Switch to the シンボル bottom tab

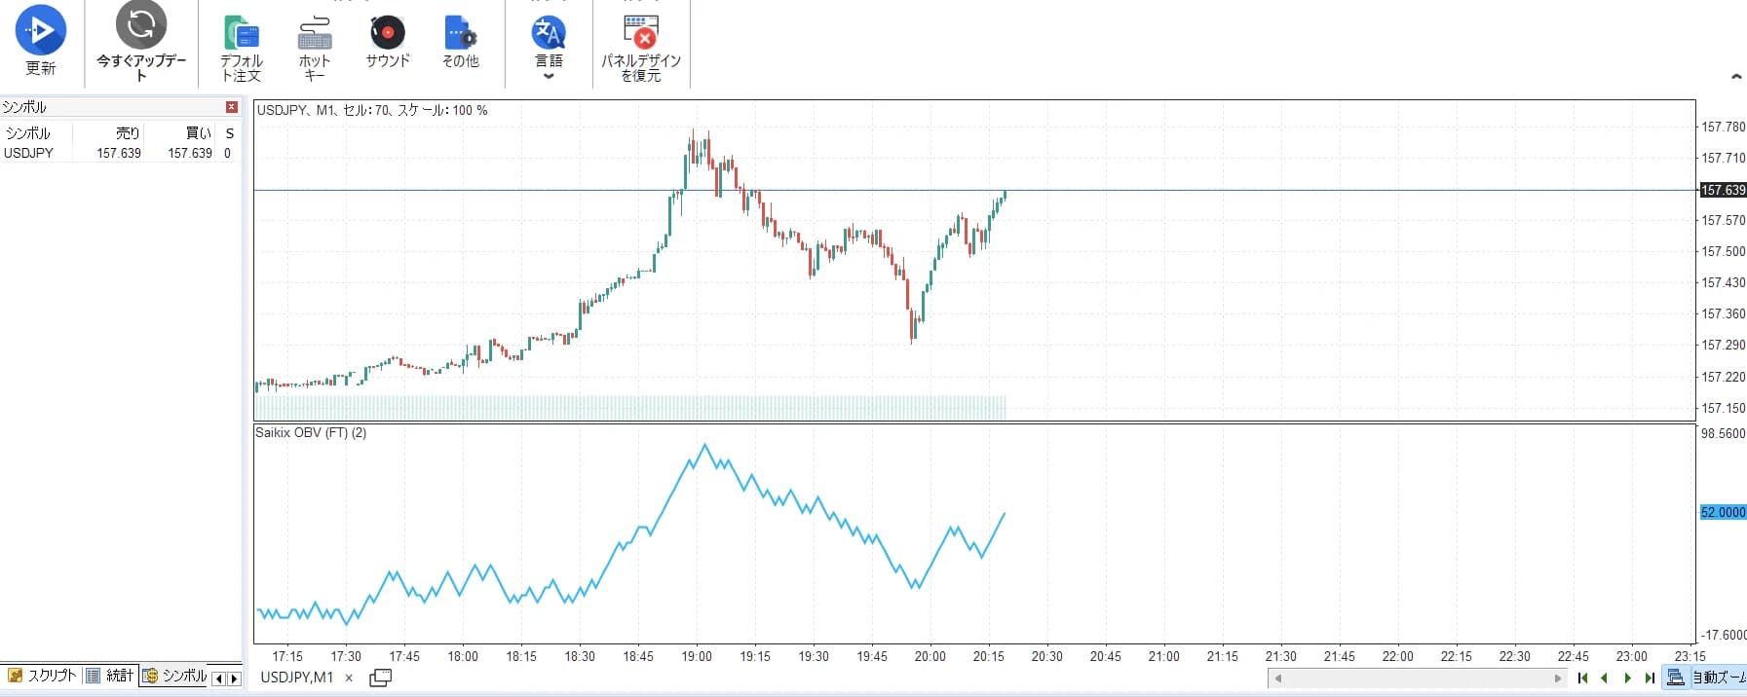(x=175, y=676)
